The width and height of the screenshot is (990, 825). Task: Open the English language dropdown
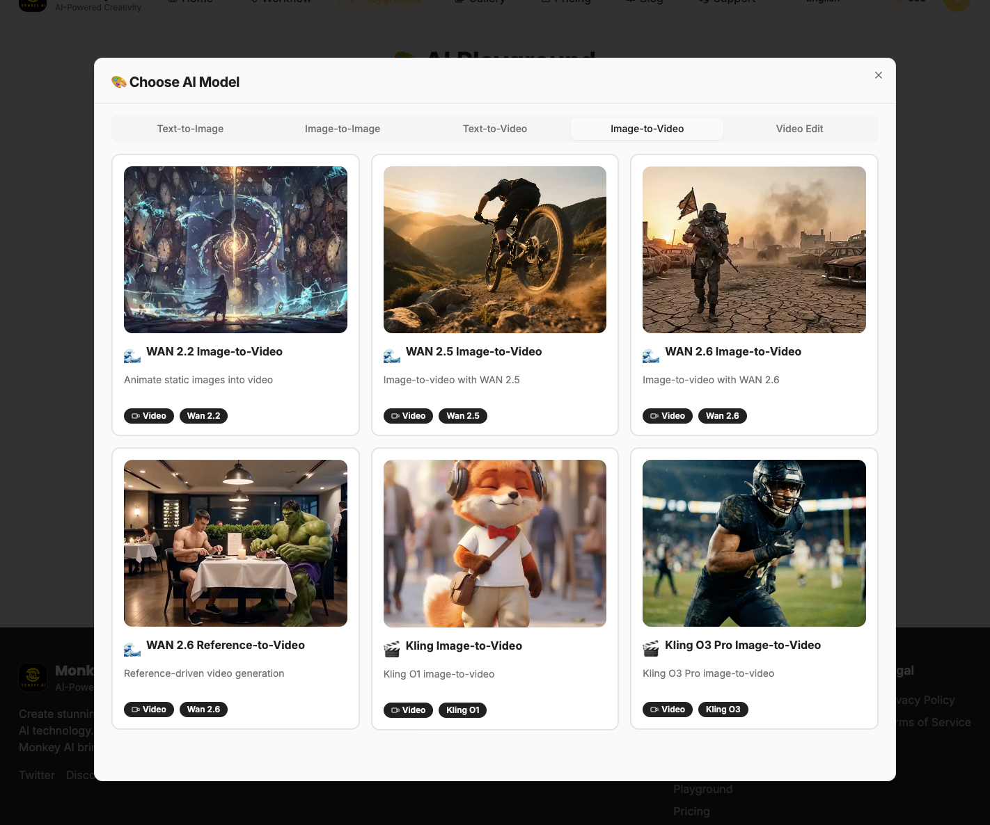(x=835, y=1)
